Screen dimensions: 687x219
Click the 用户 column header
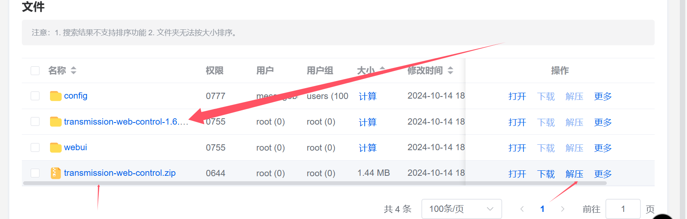click(x=265, y=70)
